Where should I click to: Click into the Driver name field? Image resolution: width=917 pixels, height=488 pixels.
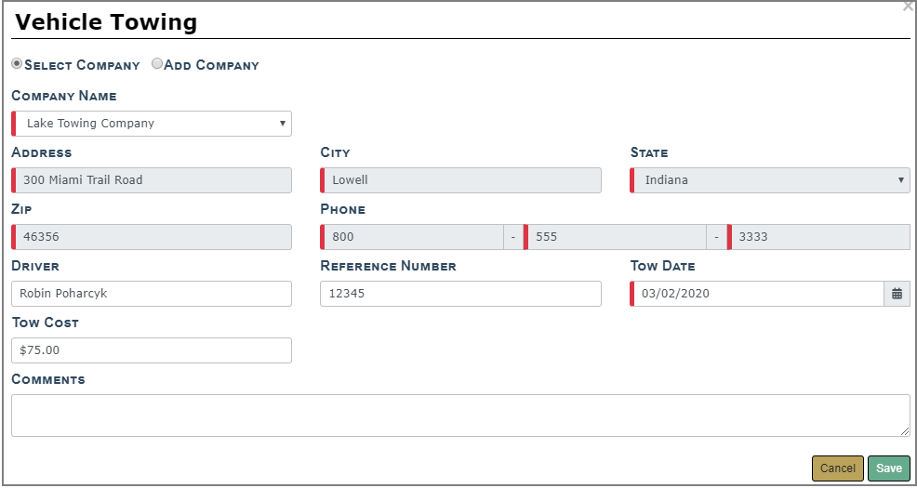coord(152,294)
